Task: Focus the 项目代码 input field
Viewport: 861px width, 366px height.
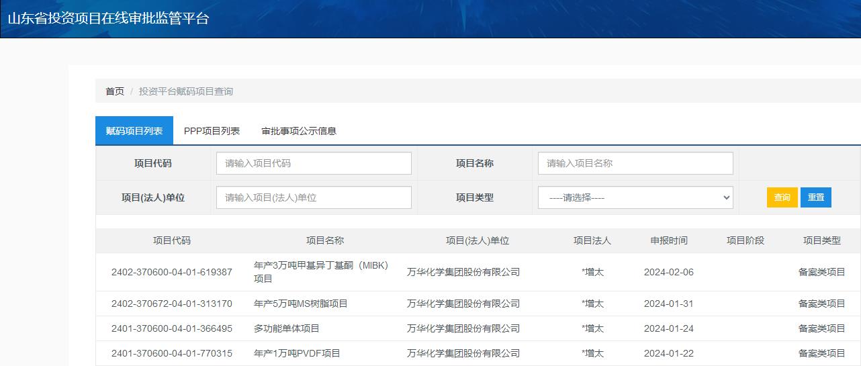Action: 314,163
